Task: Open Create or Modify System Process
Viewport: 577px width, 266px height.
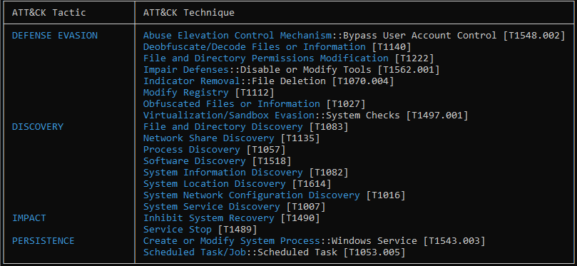Action: (x=232, y=241)
